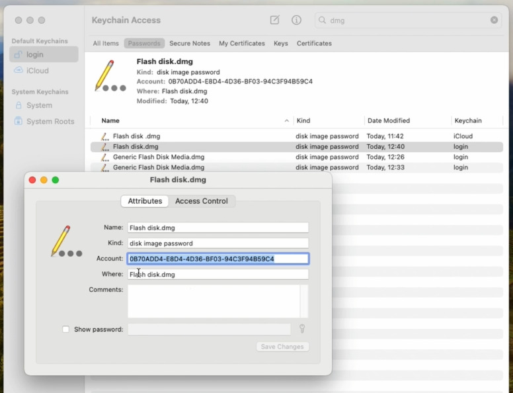
Task: Select the Flash disk.dmg login row
Action: [296, 147]
